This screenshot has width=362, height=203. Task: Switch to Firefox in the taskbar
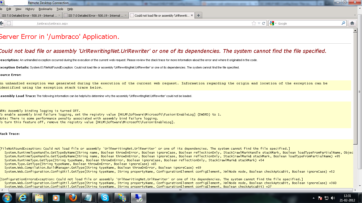coord(72,198)
